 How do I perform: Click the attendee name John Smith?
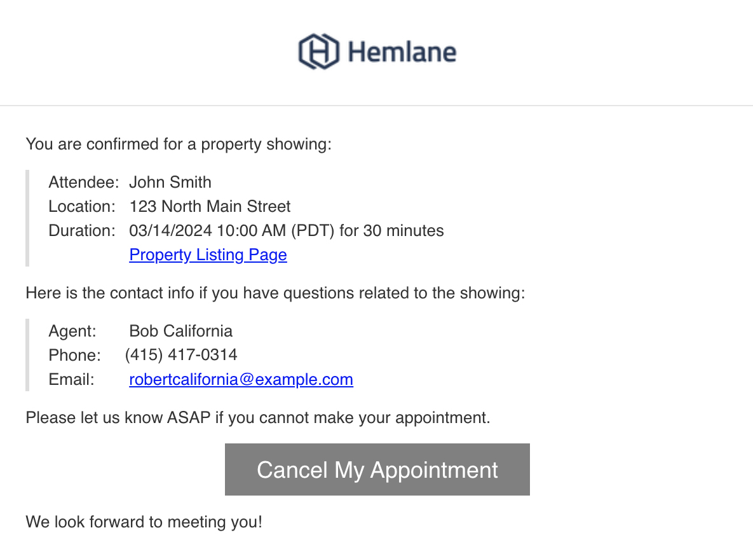[170, 183]
